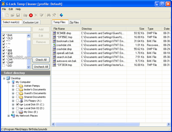This screenshot has width=172, height=132.
Task: Expand tester's Documents node
Action: click(x=13, y=90)
